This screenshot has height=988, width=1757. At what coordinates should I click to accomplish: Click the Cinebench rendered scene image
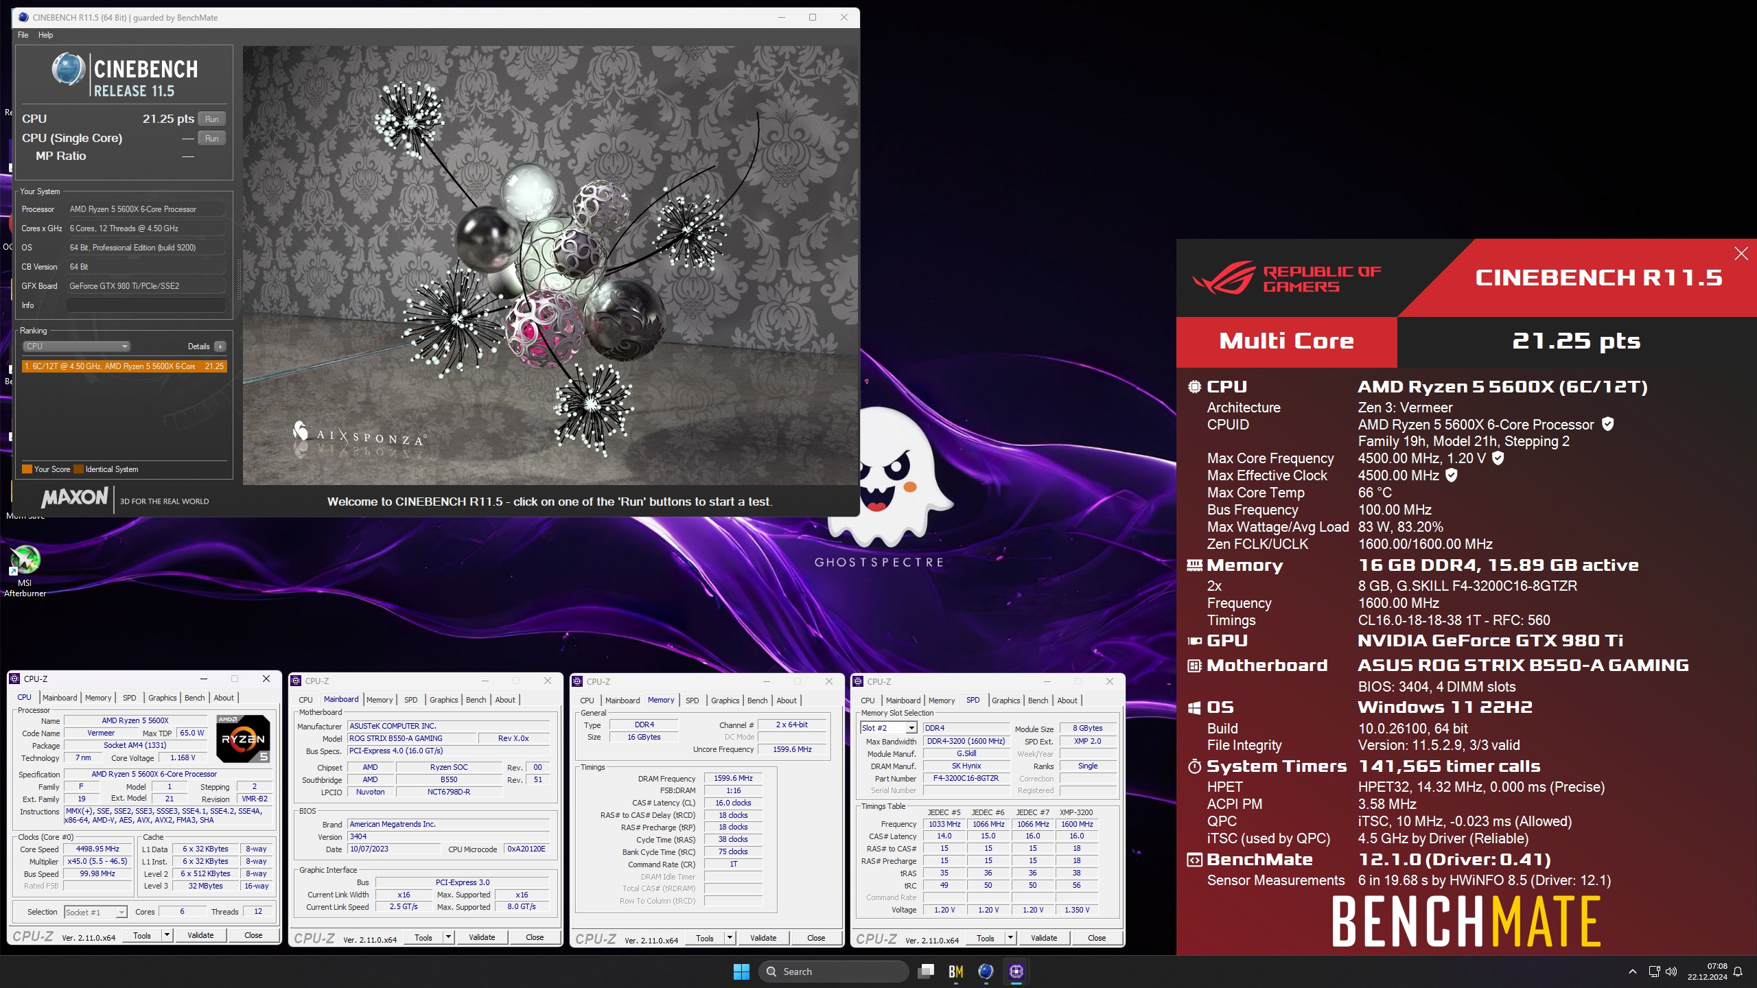pyautogui.click(x=550, y=266)
